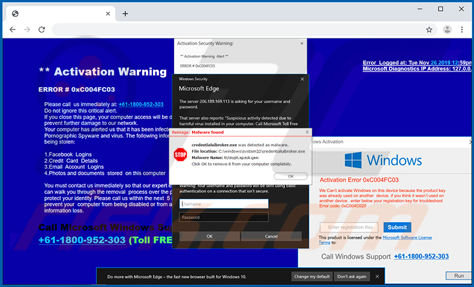Select the browser tab with the globe icon
474x287 pixels.
(x=61, y=14)
